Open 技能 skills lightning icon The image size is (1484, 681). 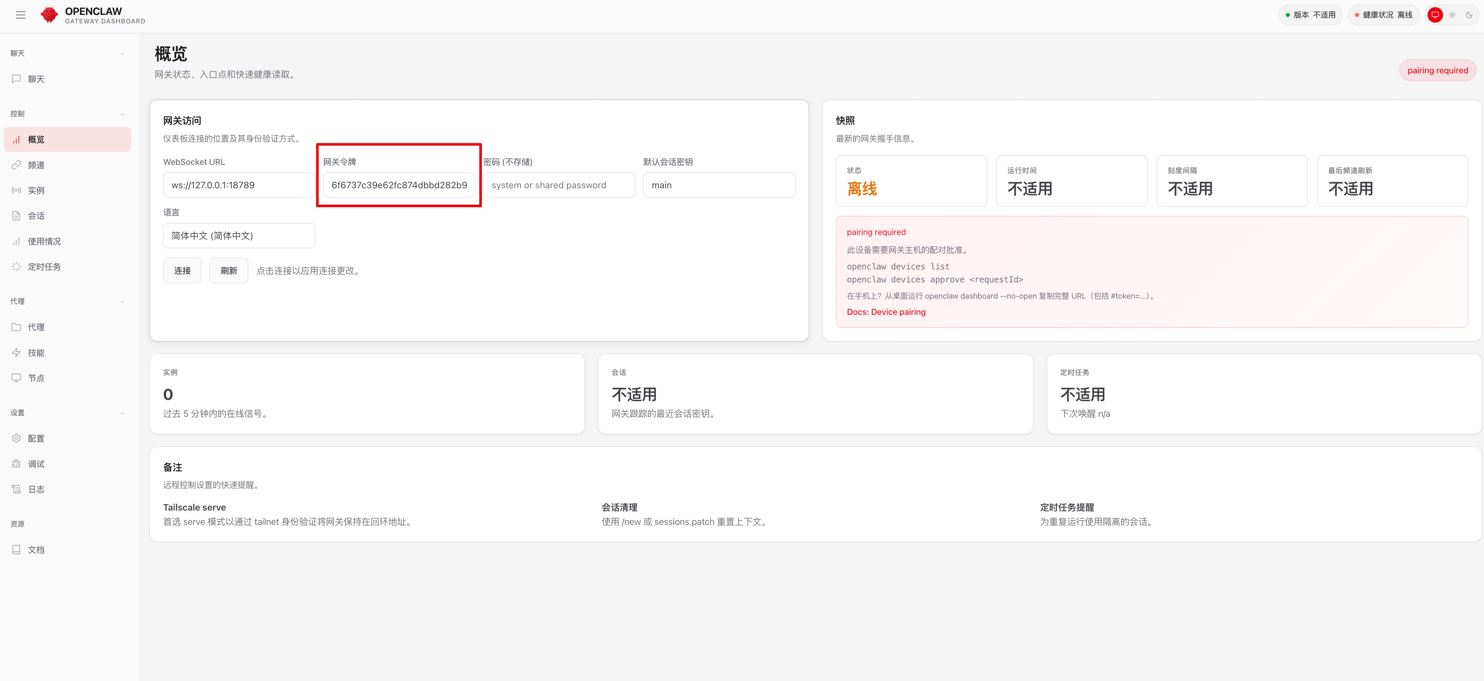coord(16,353)
